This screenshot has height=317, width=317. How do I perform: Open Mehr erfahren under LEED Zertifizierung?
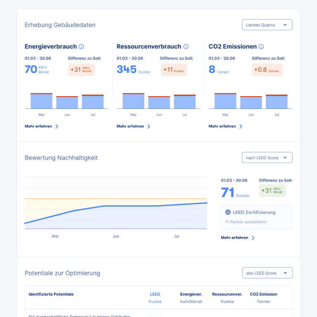[x=238, y=238]
